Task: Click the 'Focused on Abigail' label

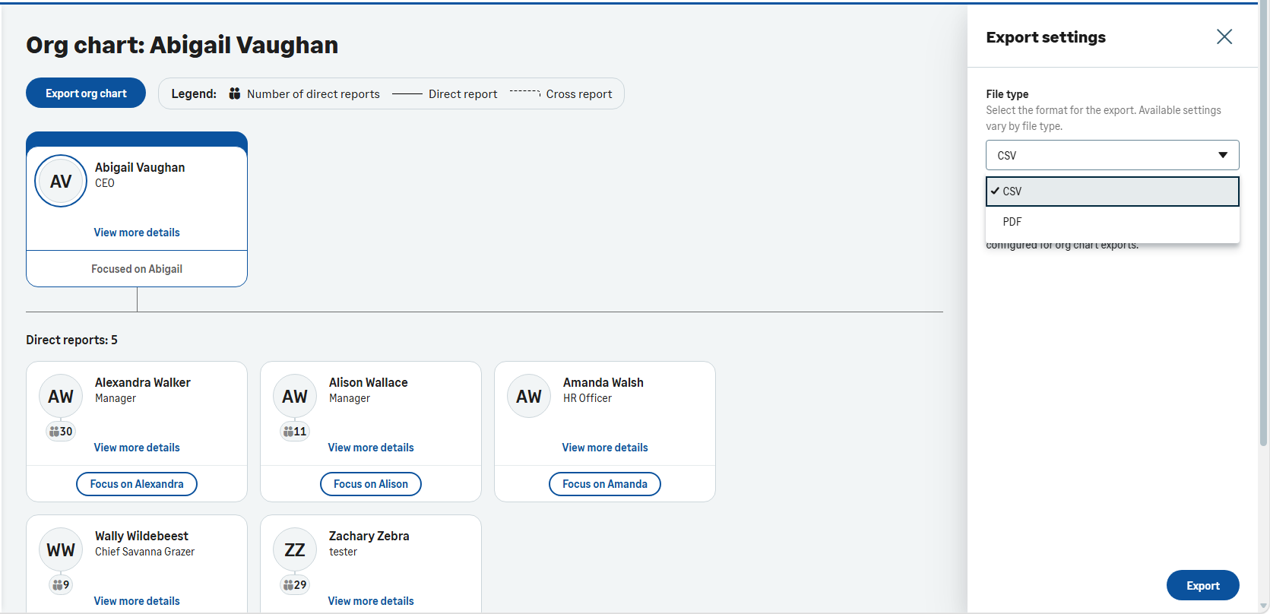Action: (137, 269)
